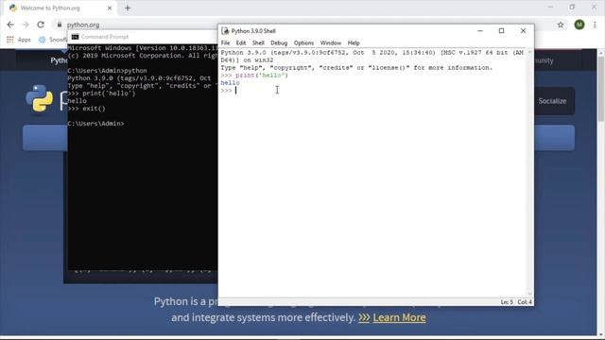
Task: Click the bookmark next to Apps in bookmarks bar
Action: tap(52, 40)
